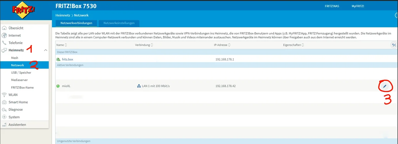Image resolution: width=398 pixels, height=144 pixels.
Task: Click the table columns settings icon
Action: [394, 45]
